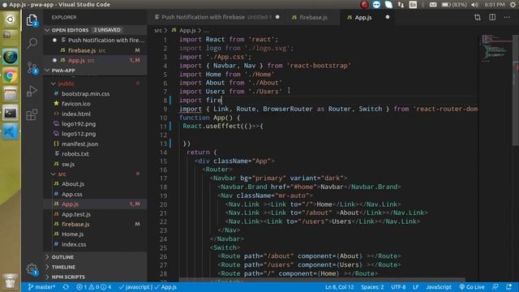Select the App.js editor tab

363,17
